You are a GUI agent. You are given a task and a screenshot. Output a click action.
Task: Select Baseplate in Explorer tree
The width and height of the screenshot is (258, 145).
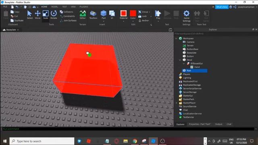point(189,53)
